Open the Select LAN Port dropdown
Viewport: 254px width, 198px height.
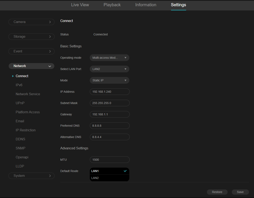click(x=109, y=69)
